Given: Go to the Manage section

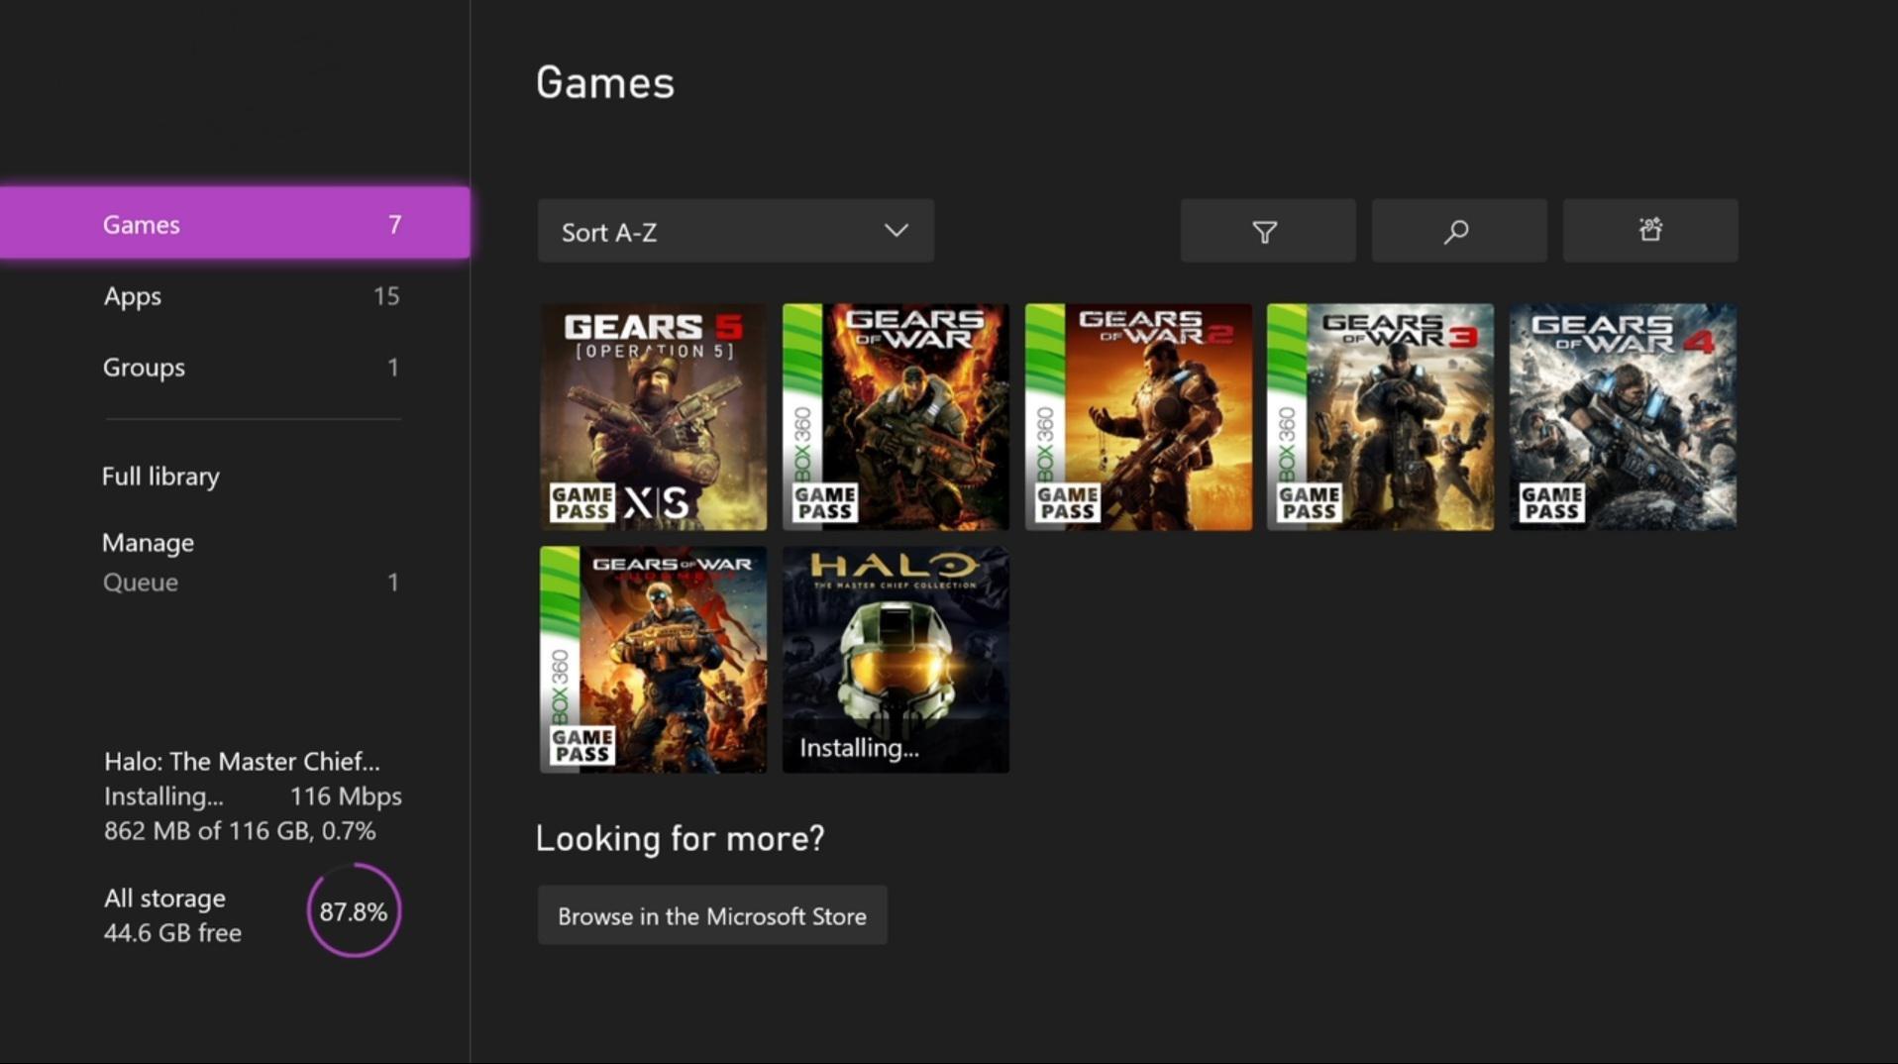Looking at the screenshot, I should pyautogui.click(x=148, y=542).
